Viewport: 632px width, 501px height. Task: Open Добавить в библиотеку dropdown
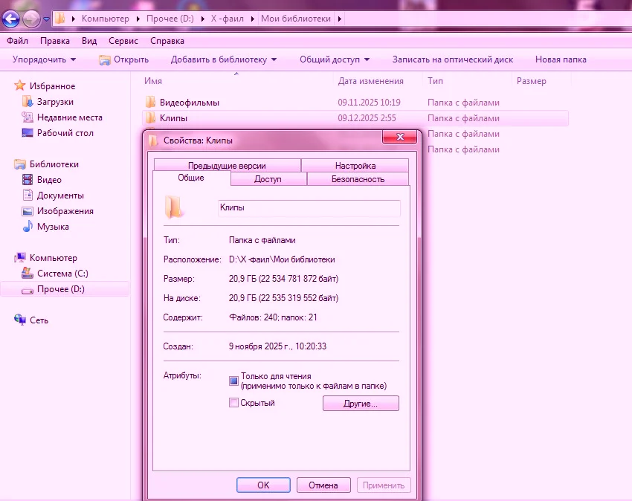point(224,59)
